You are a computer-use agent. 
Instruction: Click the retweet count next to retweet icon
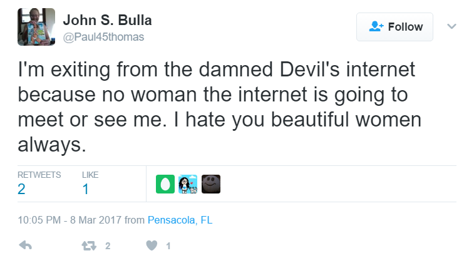click(x=108, y=246)
